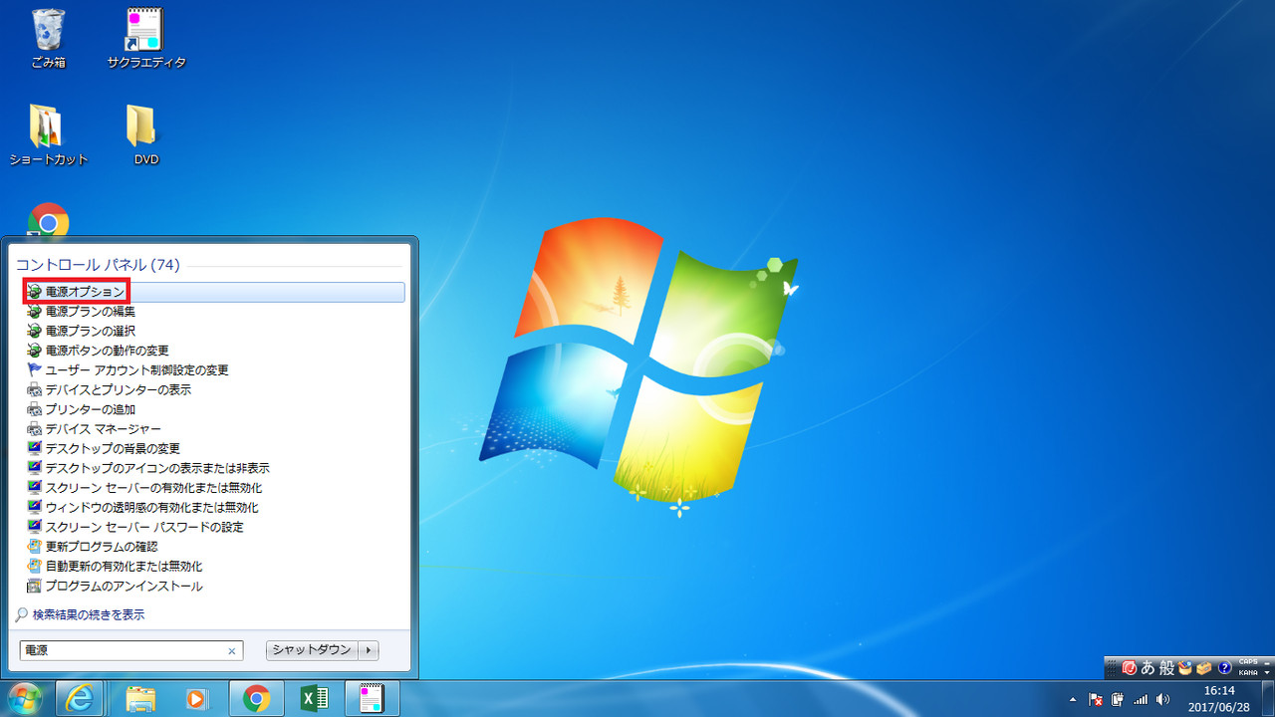Open 電源オプション in the search results
The image size is (1275, 717).
pos(213,292)
